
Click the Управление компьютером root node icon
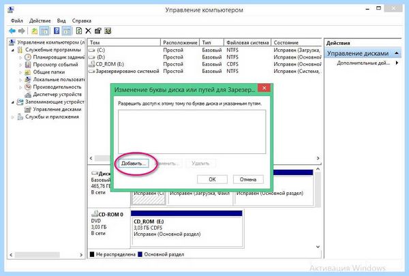coord(12,42)
